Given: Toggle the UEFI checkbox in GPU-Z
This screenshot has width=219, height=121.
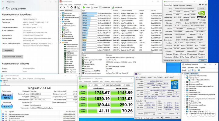Looking at the screenshot, I should tap(201, 20).
